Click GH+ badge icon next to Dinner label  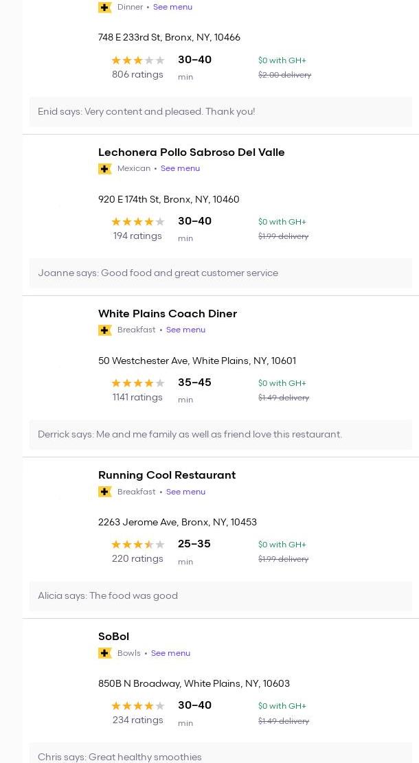(105, 8)
